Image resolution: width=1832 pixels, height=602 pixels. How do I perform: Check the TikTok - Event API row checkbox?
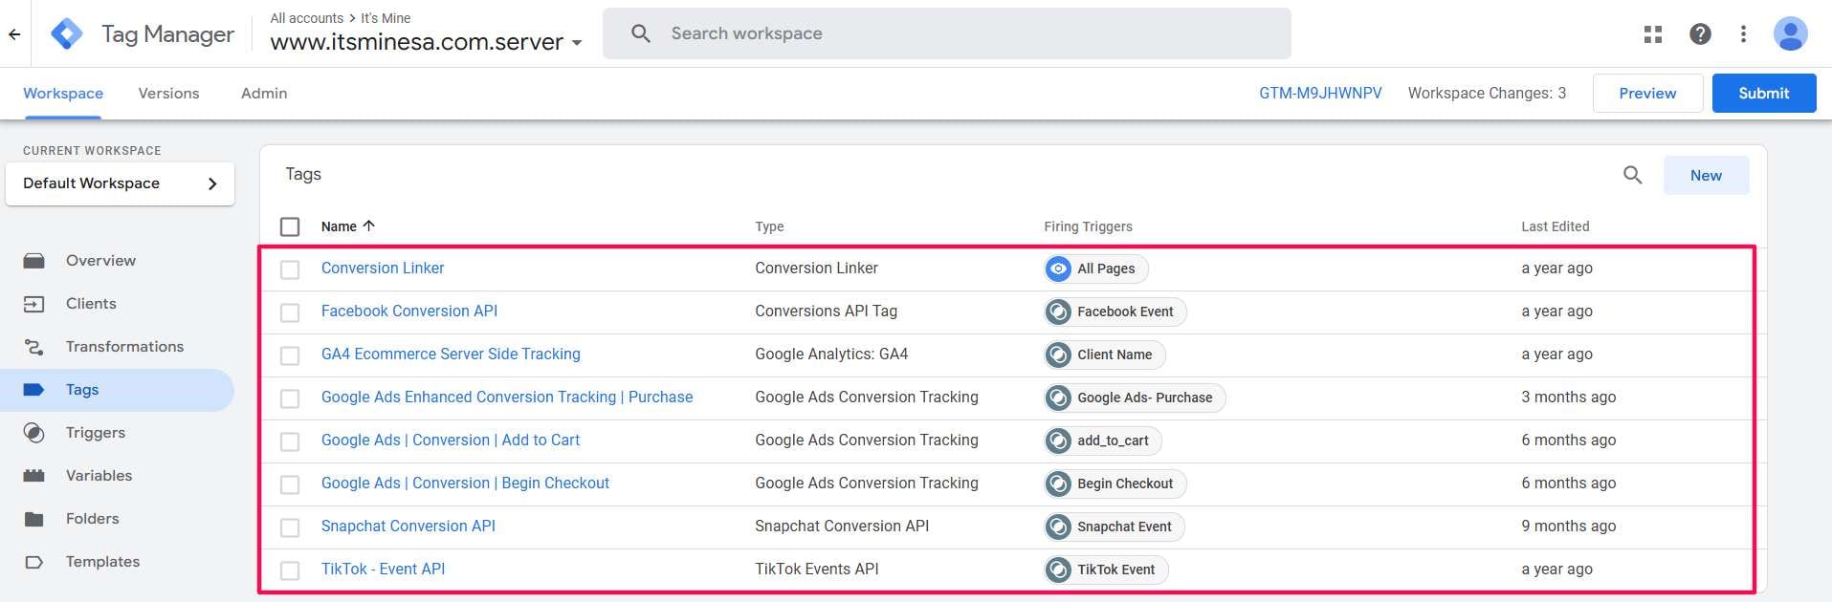[x=290, y=570]
